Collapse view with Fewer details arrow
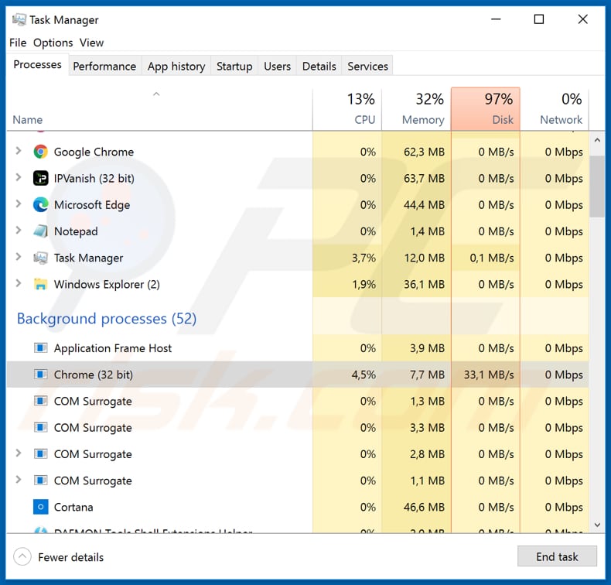 tap(23, 556)
